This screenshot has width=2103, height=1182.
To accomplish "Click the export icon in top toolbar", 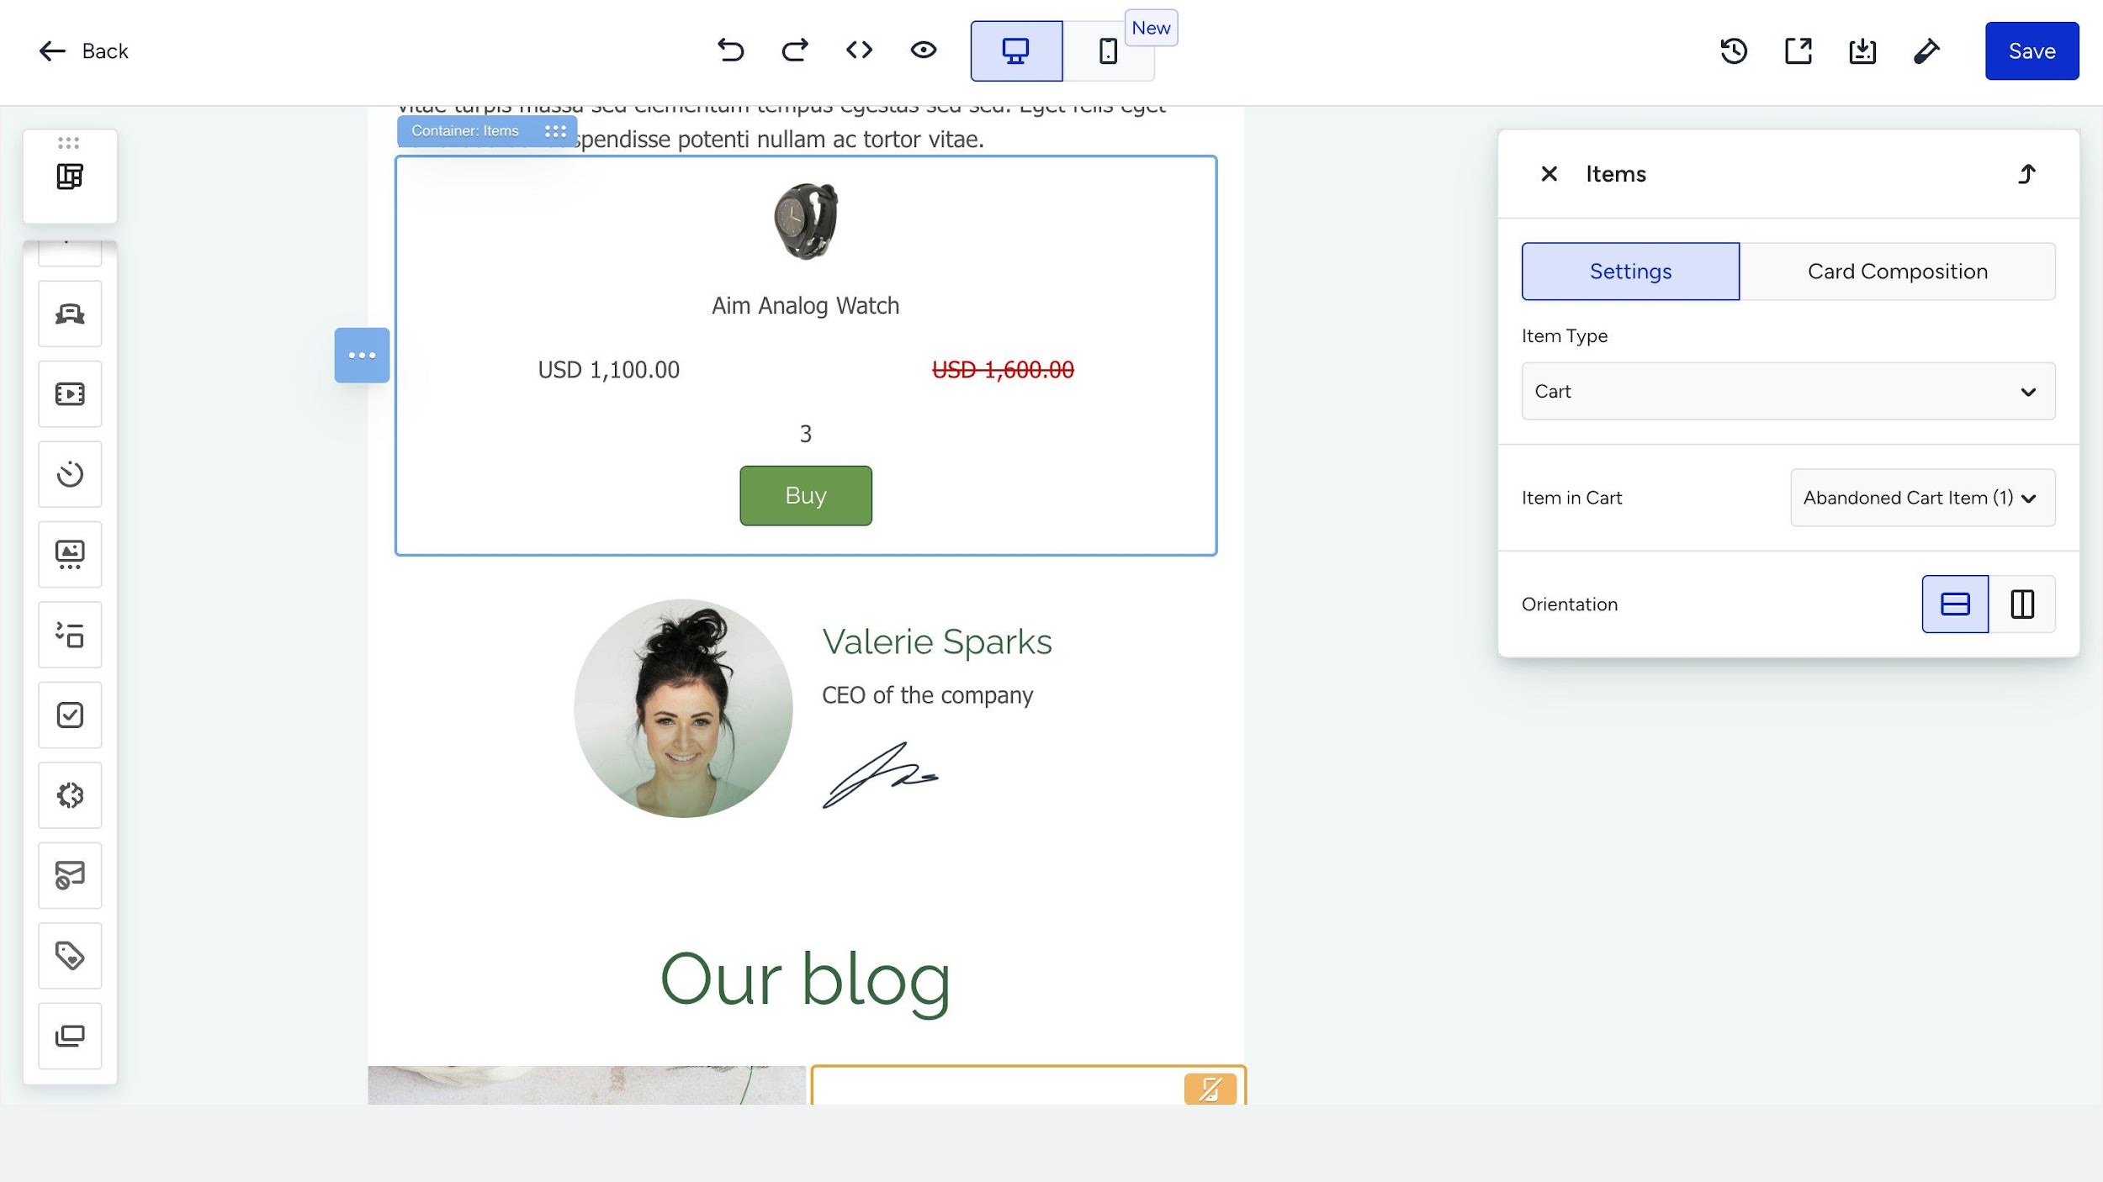I will 1798,51.
